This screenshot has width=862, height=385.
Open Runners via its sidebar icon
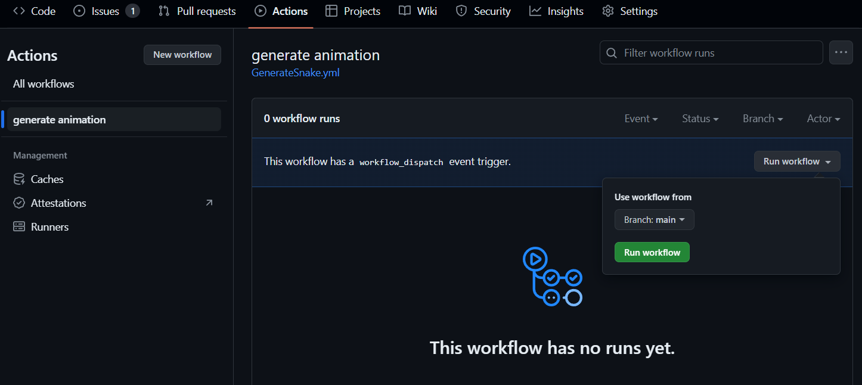(18, 226)
